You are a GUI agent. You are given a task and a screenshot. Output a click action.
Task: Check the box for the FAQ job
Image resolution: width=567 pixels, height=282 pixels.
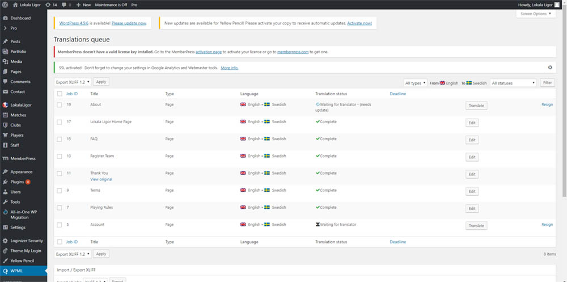click(60, 139)
